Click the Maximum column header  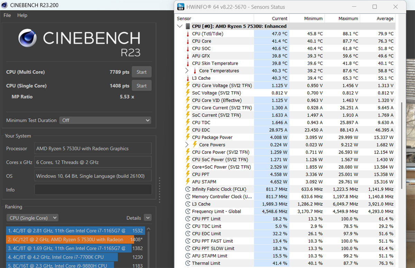click(348, 19)
